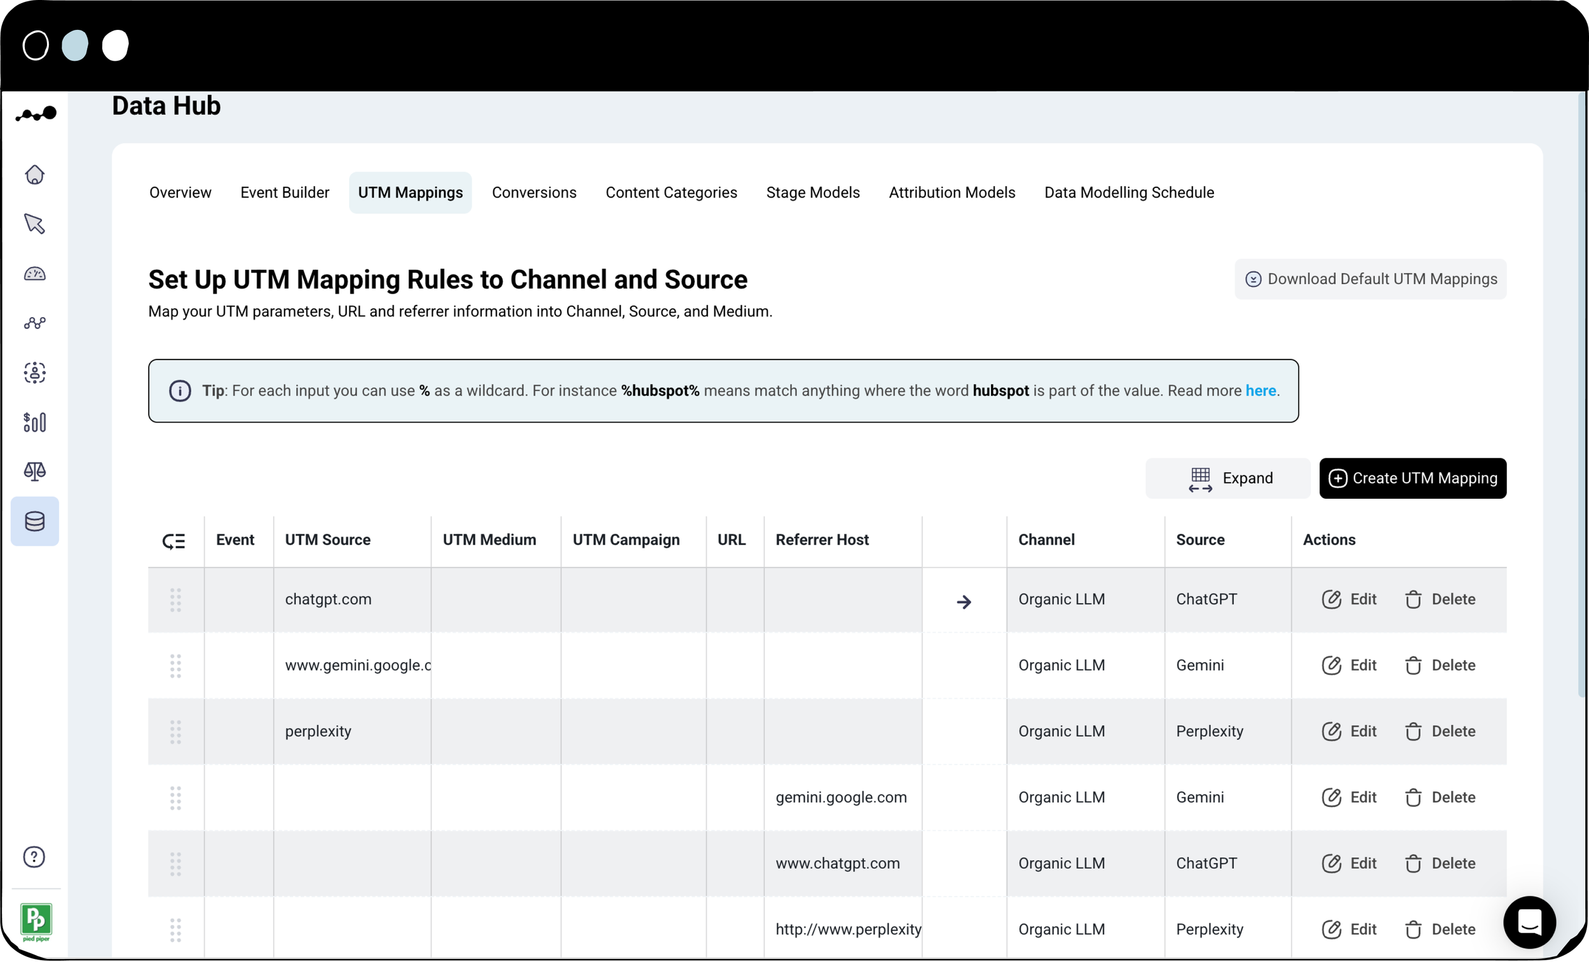Open the chat support bubble
1589x962 pixels.
point(1530,923)
